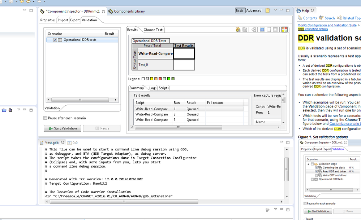Click the scenario table icon beside Operational DDR tests

[x=60, y=40]
